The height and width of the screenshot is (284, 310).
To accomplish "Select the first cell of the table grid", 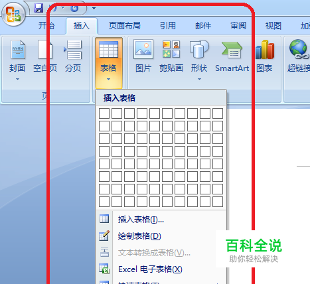I will click(x=104, y=113).
